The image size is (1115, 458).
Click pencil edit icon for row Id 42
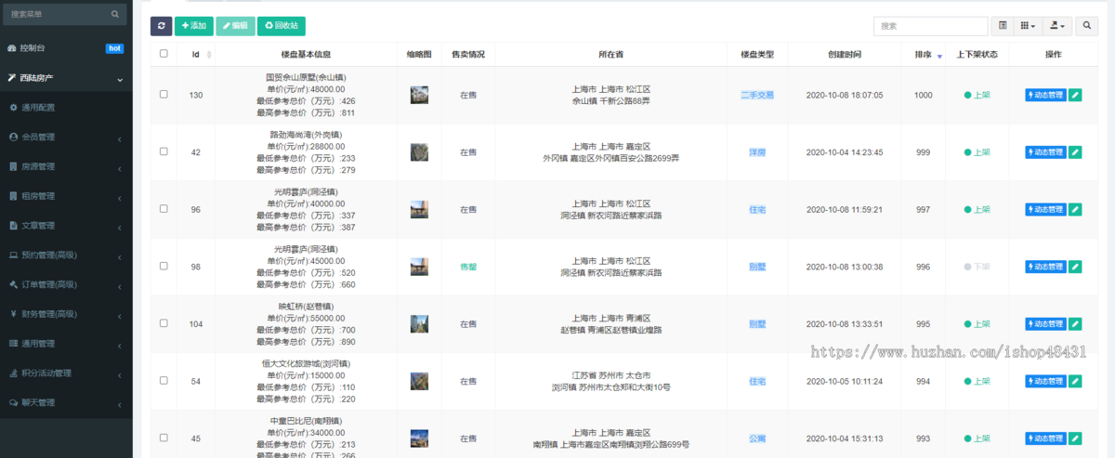tap(1075, 152)
